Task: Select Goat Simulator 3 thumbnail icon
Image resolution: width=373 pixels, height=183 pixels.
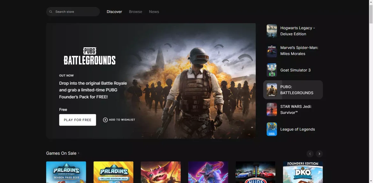Action: [x=272, y=70]
